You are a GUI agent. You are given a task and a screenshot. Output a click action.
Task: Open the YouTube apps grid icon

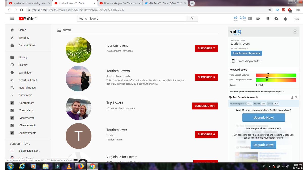click(267, 19)
